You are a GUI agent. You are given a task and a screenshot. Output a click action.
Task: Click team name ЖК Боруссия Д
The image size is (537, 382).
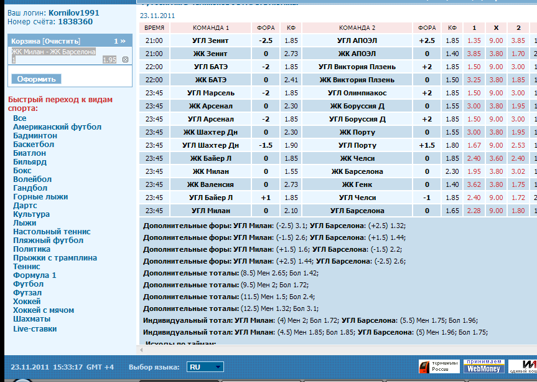pyautogui.click(x=357, y=106)
